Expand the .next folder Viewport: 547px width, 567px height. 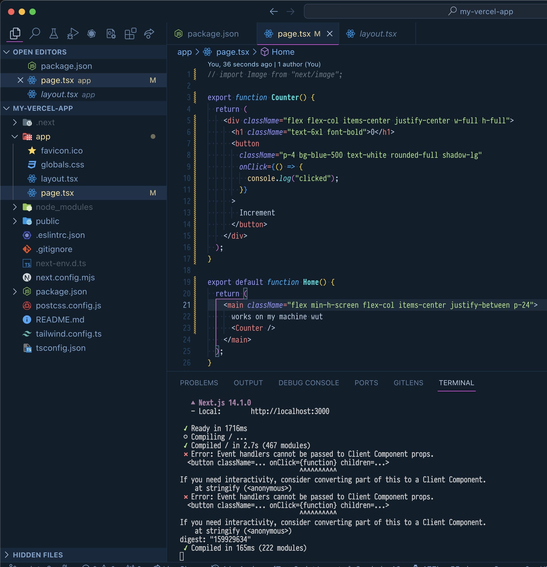(15, 122)
